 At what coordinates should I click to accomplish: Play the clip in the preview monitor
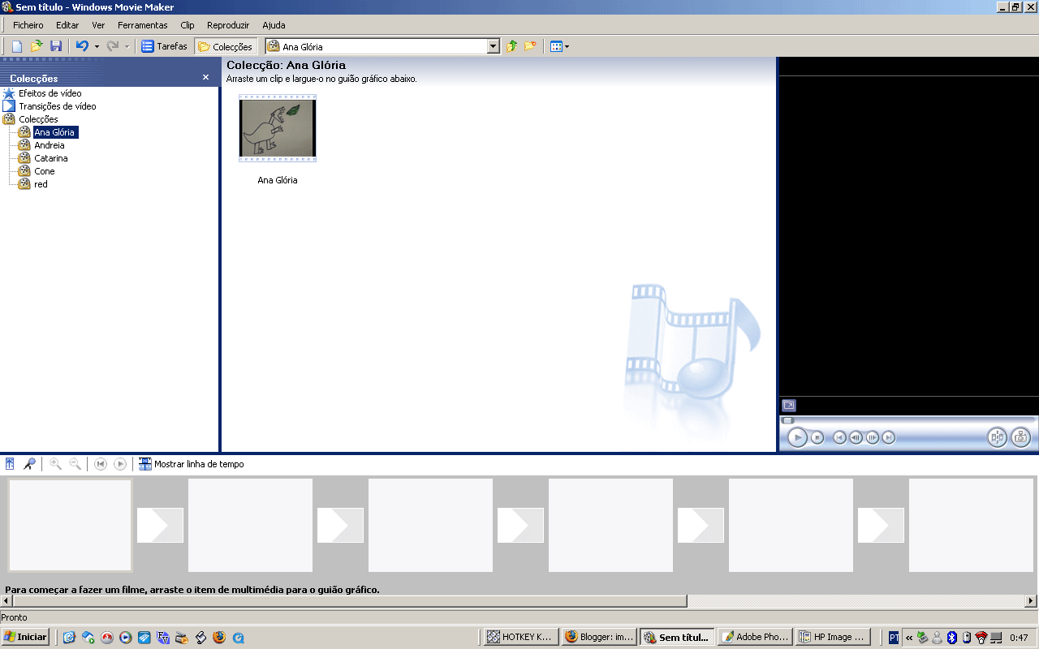pyautogui.click(x=796, y=437)
